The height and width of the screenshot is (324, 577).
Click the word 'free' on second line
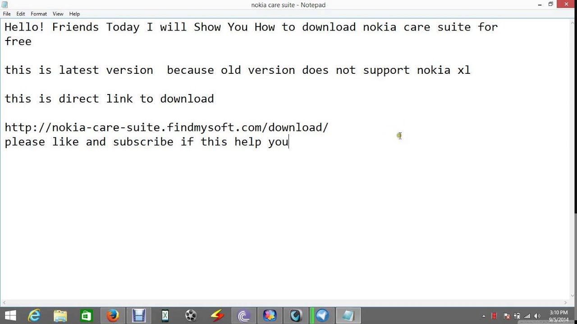pos(18,41)
